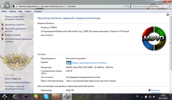
Task: Click the magnifier search icon
Action: (x=170, y=6)
